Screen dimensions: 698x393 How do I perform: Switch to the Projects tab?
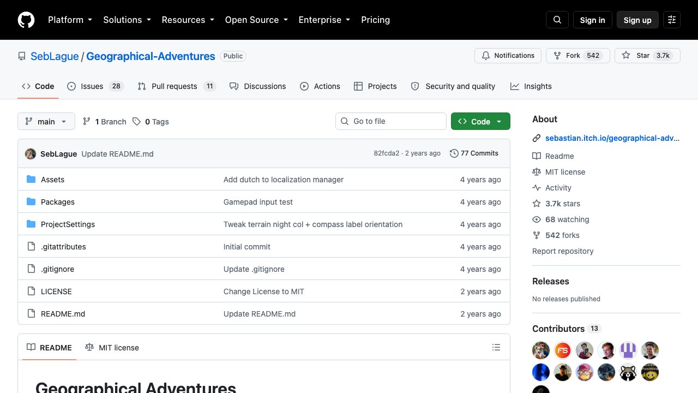point(375,86)
